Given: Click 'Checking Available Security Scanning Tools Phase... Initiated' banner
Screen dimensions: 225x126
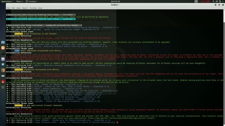Looking at the screenshot, I should pos(41,15).
